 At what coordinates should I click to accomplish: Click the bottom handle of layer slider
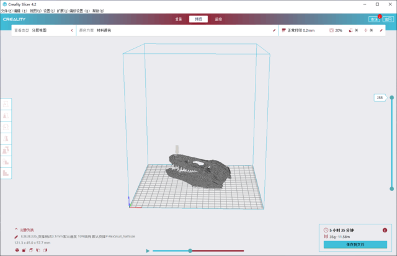click(391, 188)
